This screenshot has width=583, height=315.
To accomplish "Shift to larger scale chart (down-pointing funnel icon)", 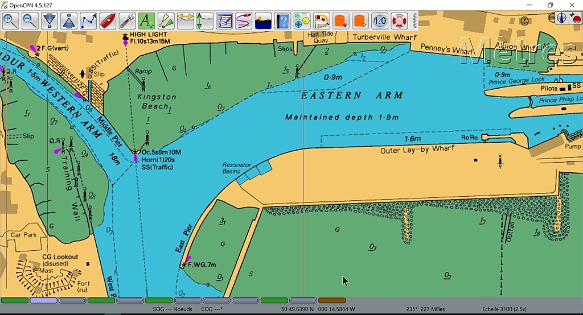I will coord(49,21).
